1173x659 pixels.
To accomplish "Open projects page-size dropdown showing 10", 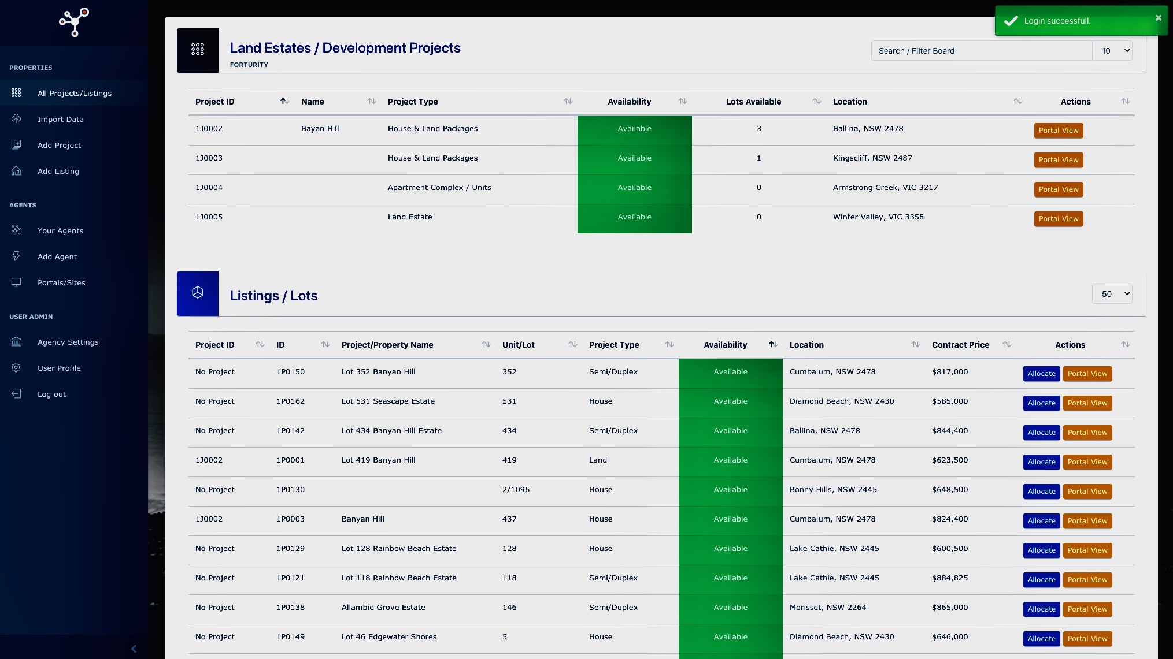I will tap(1113, 51).
